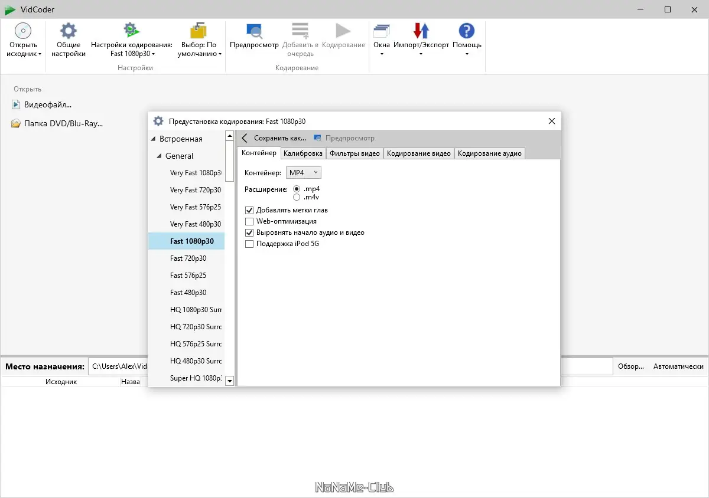Viewport: 709px width, 498px height.
Task: Open Help question mark icon
Action: point(467,31)
